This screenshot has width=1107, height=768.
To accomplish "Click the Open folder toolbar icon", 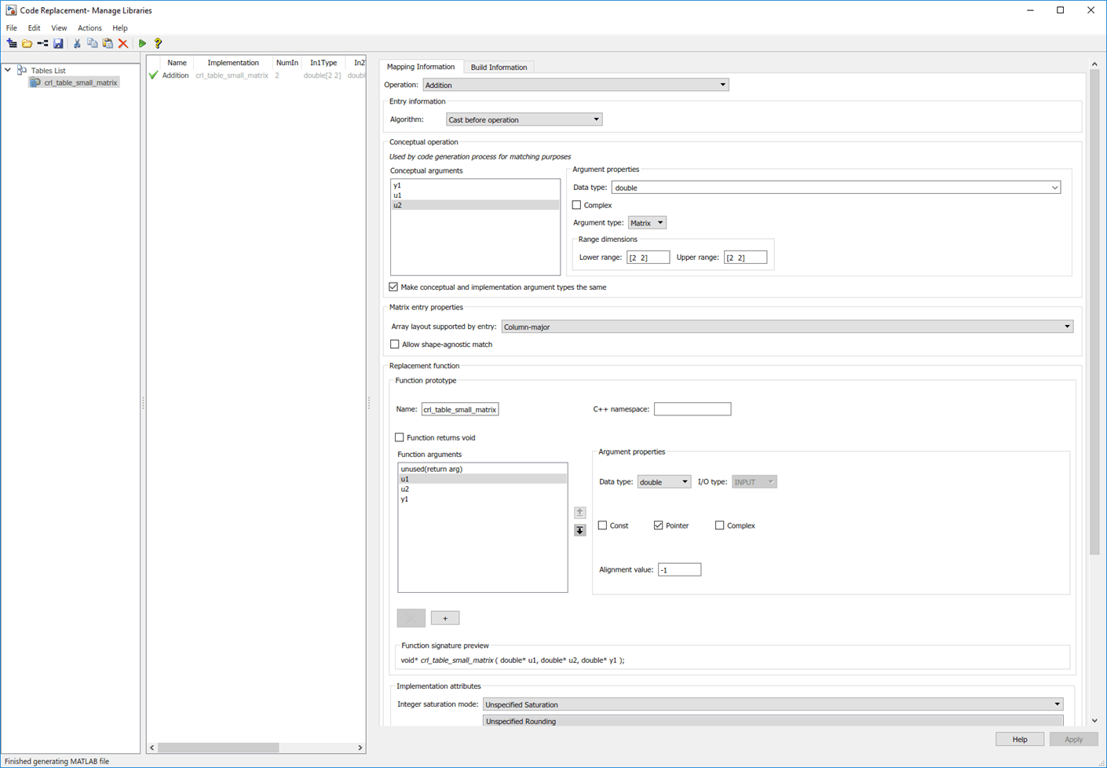I will [27, 44].
